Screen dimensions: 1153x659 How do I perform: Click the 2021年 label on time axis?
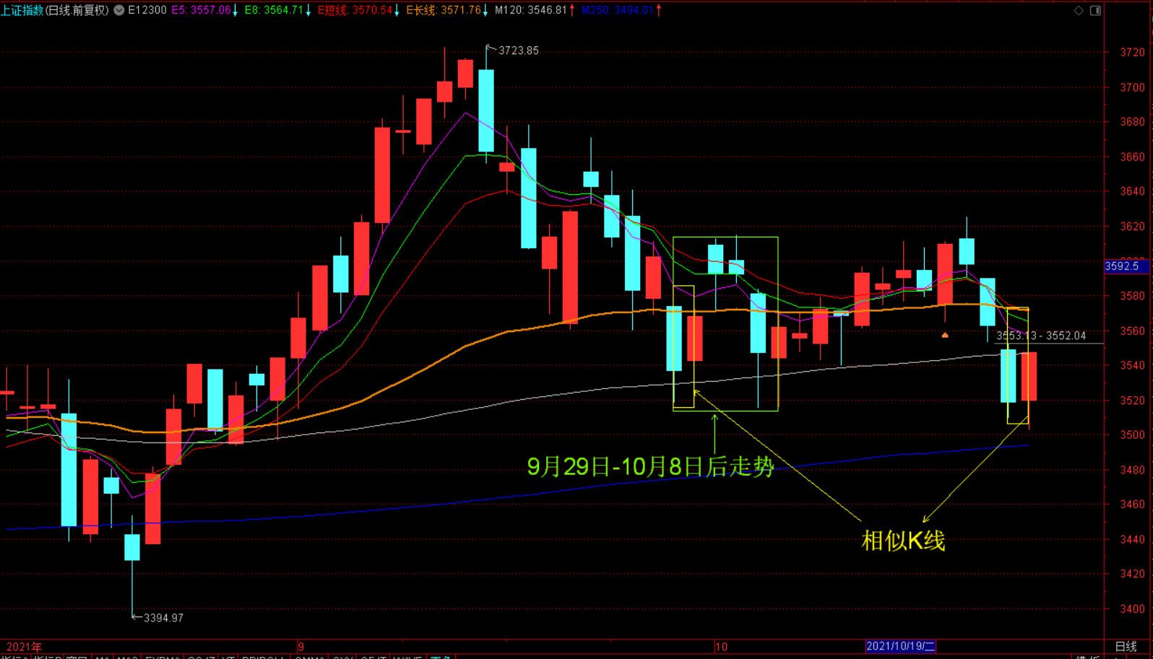pos(24,647)
